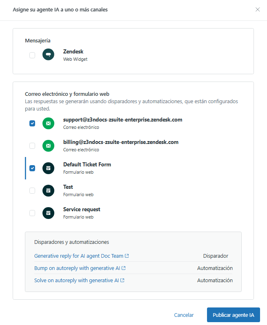This screenshot has width=267, height=325.
Task: Click the Default Ticket Form web form icon
Action: 48,168
